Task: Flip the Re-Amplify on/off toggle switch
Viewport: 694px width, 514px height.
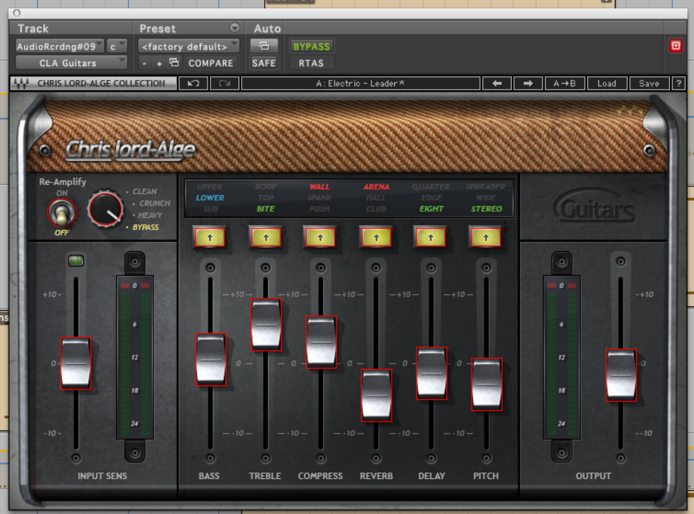Action: [x=61, y=213]
